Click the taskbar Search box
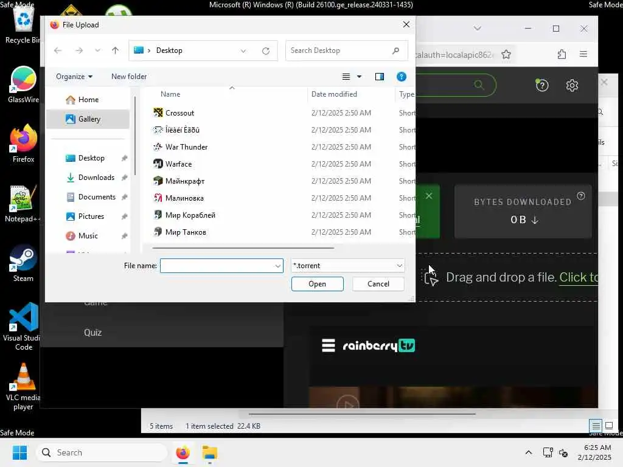This screenshot has height=467, width=623. pyautogui.click(x=102, y=452)
